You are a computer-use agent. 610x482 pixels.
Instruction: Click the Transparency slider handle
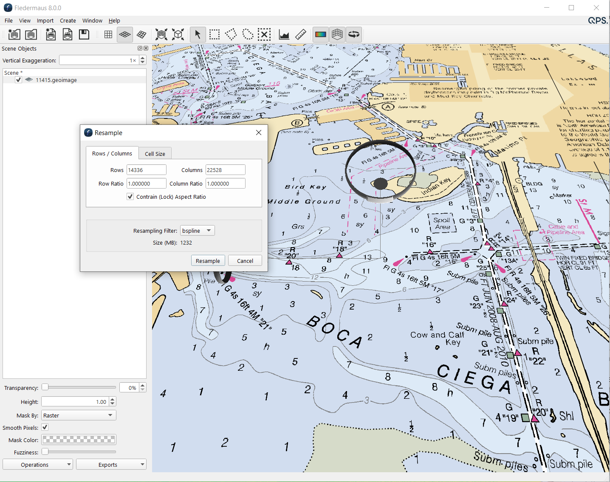click(x=45, y=387)
